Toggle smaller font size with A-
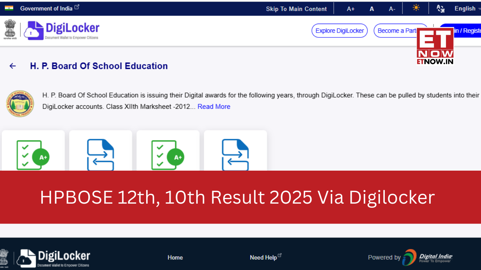This screenshot has height=270, width=481. point(392,9)
